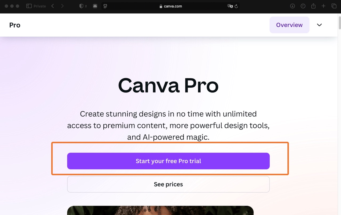Image resolution: width=341 pixels, height=215 pixels.
Task: Select the Overview tab
Action: coord(289,25)
